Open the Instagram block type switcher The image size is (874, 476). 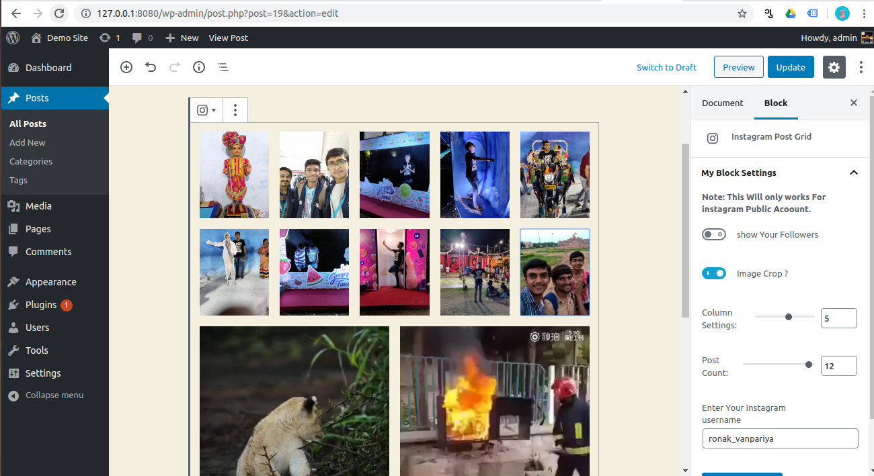(206, 110)
